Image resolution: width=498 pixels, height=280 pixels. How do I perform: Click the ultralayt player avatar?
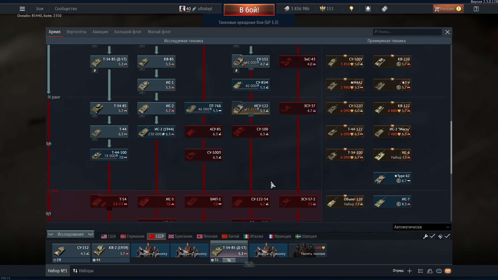pos(182,9)
